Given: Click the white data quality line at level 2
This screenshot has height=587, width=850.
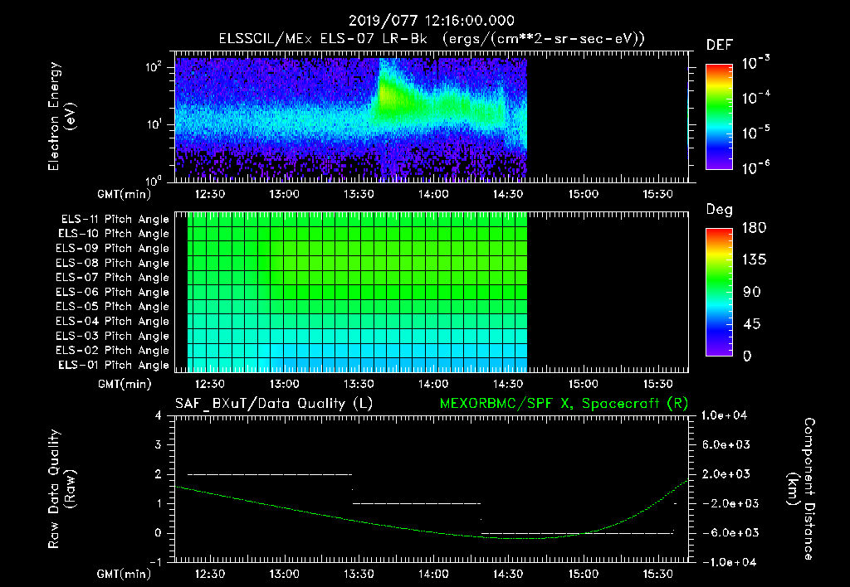Looking at the screenshot, I should tap(270, 474).
